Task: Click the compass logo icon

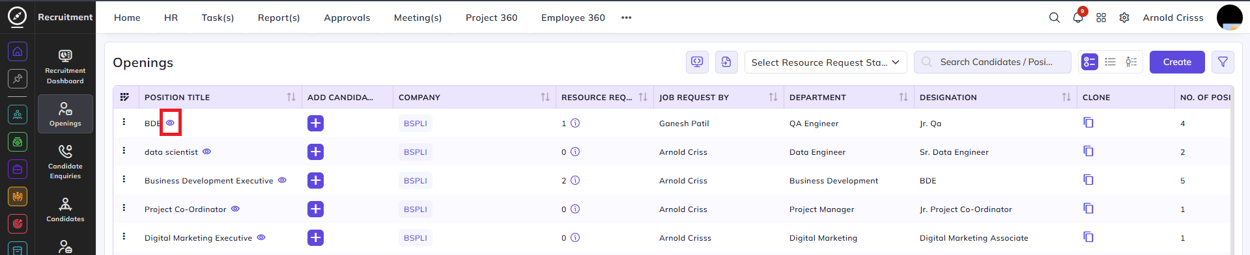Action: [17, 16]
